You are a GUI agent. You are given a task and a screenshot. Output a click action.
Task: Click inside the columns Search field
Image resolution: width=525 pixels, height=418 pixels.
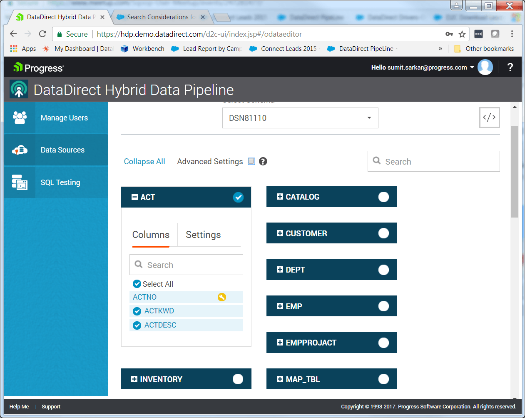click(186, 264)
